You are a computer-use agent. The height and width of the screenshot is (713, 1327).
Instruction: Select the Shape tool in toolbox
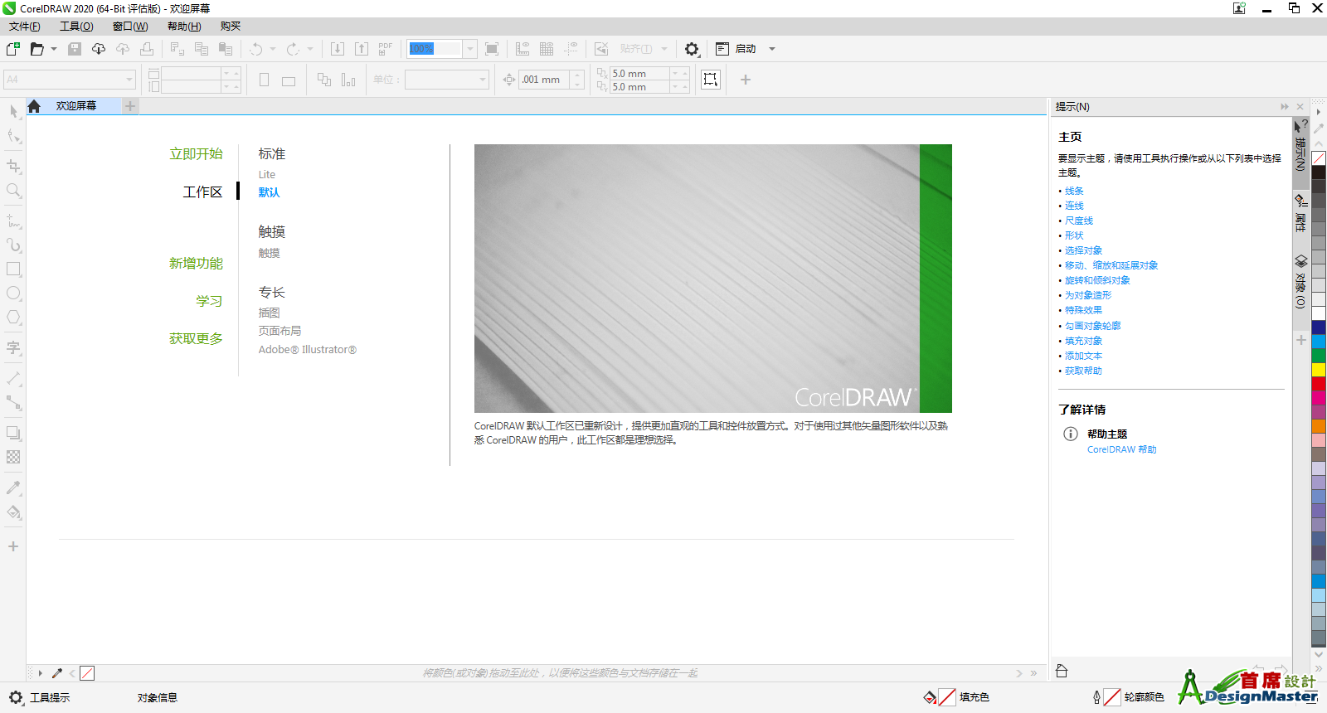(13, 136)
